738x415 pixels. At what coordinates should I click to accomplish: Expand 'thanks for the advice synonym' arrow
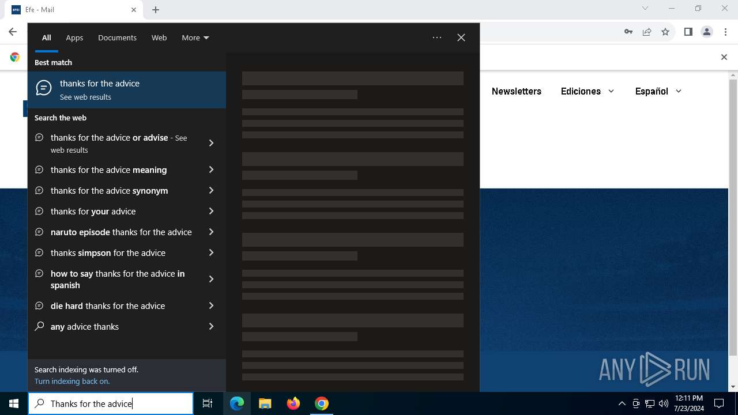tap(211, 190)
